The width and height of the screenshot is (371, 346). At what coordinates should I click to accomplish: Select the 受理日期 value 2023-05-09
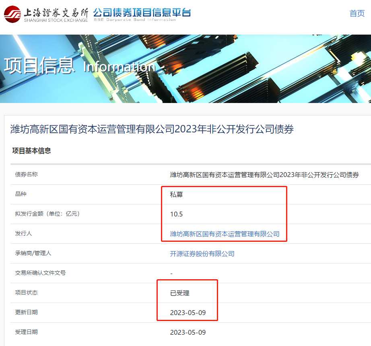tap(188, 332)
